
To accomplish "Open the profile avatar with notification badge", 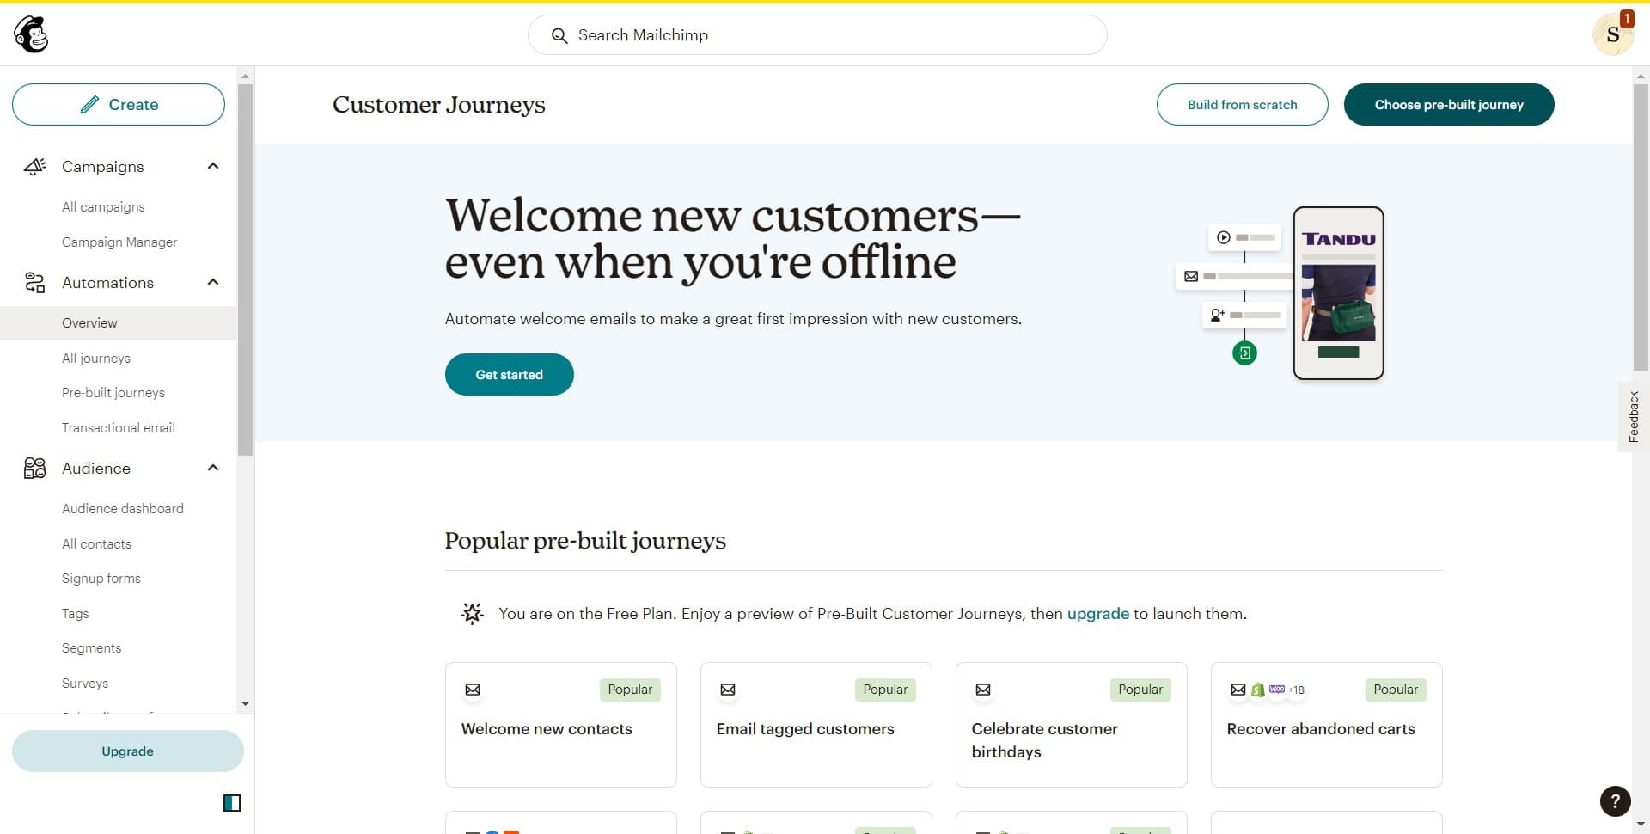I will (1613, 34).
